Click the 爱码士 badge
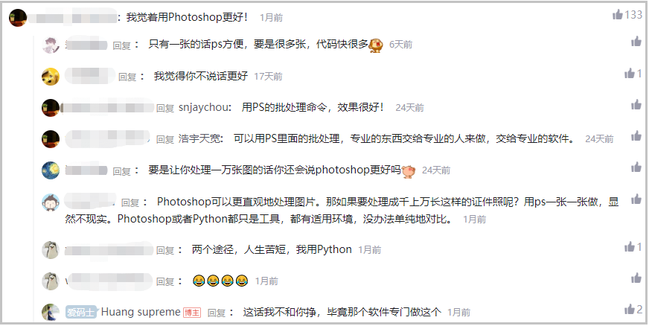This screenshot has width=649, height=326. click(x=81, y=312)
